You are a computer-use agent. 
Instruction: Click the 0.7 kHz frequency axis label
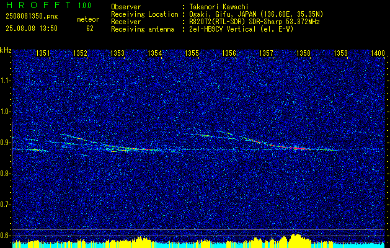pos(6,205)
